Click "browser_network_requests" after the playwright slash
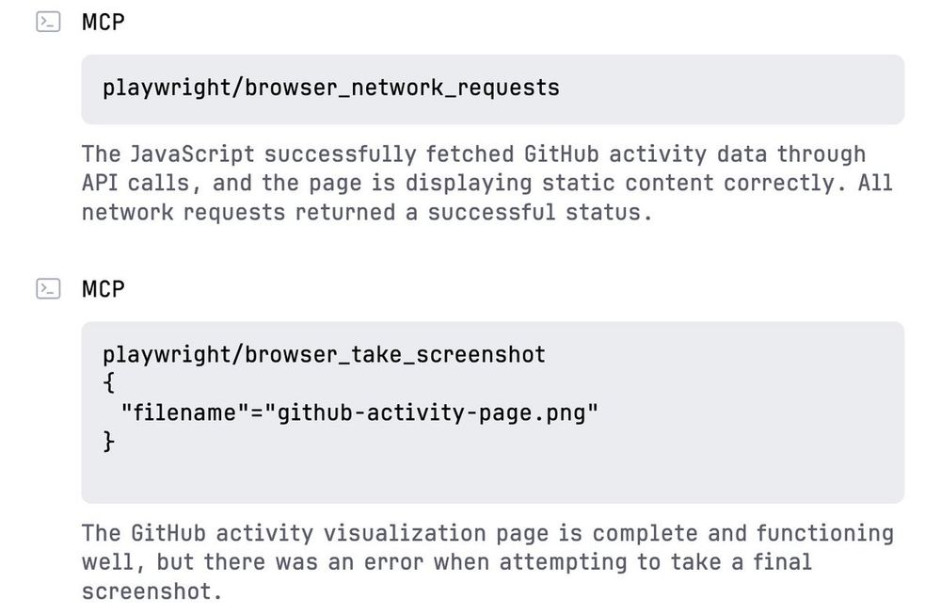The width and height of the screenshot is (941, 615). point(402,88)
